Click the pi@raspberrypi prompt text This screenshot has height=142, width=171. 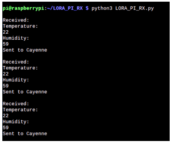click(23, 8)
